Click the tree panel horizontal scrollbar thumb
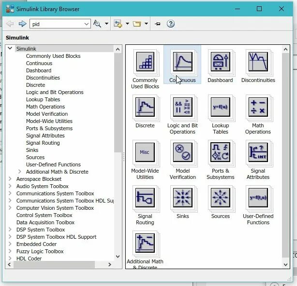Screen dimensions: 297x286 (x=54, y=264)
